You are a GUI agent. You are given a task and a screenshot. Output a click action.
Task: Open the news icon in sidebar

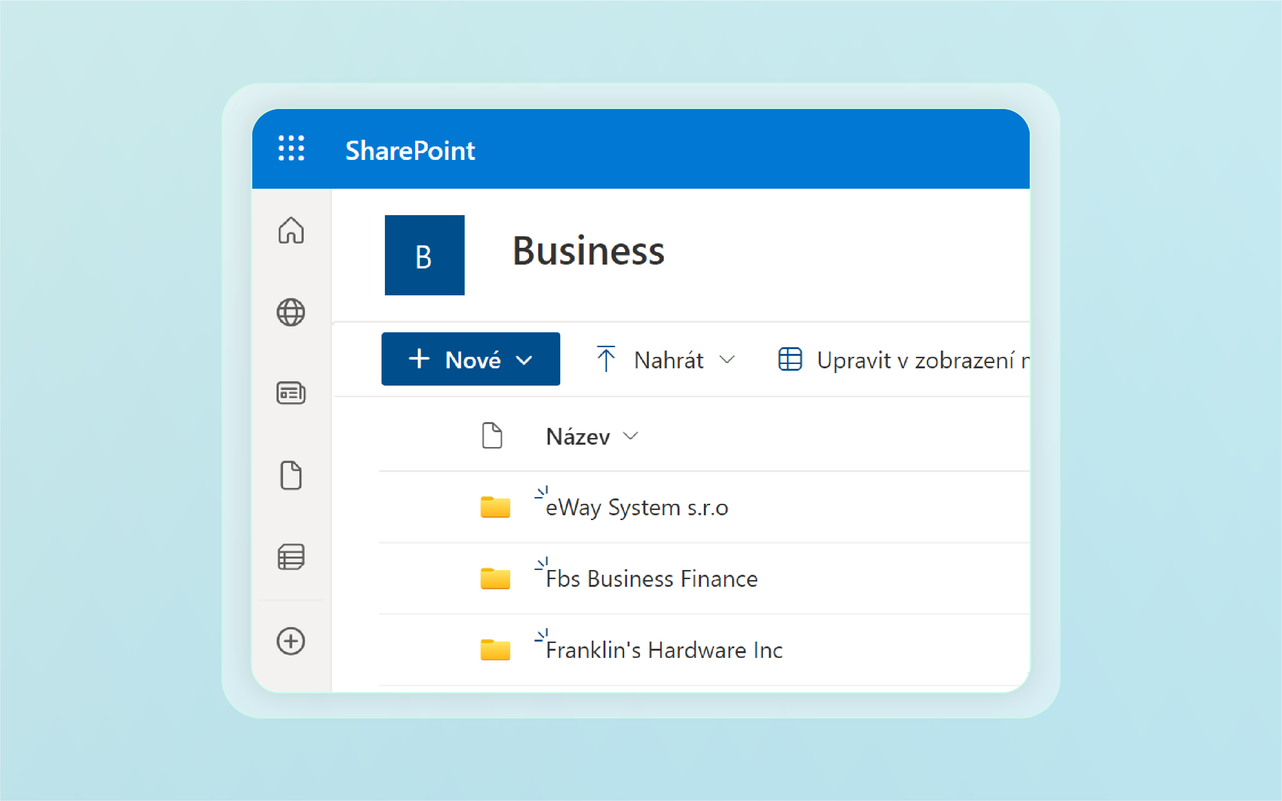291,393
